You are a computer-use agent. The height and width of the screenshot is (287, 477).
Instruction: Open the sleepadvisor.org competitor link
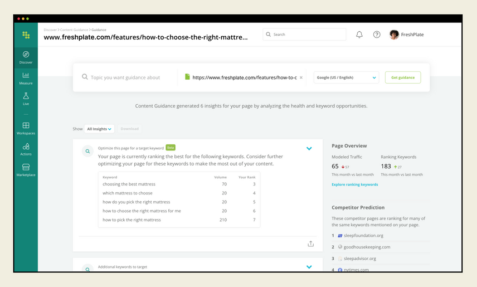pos(360,259)
